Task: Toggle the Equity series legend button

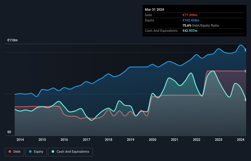Action: tap(36, 152)
